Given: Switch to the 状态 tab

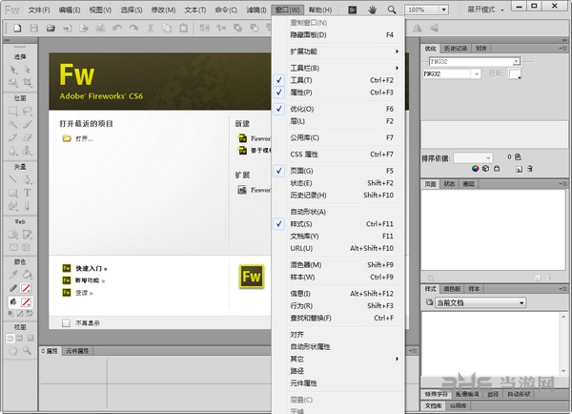Looking at the screenshot, I should click(x=449, y=184).
